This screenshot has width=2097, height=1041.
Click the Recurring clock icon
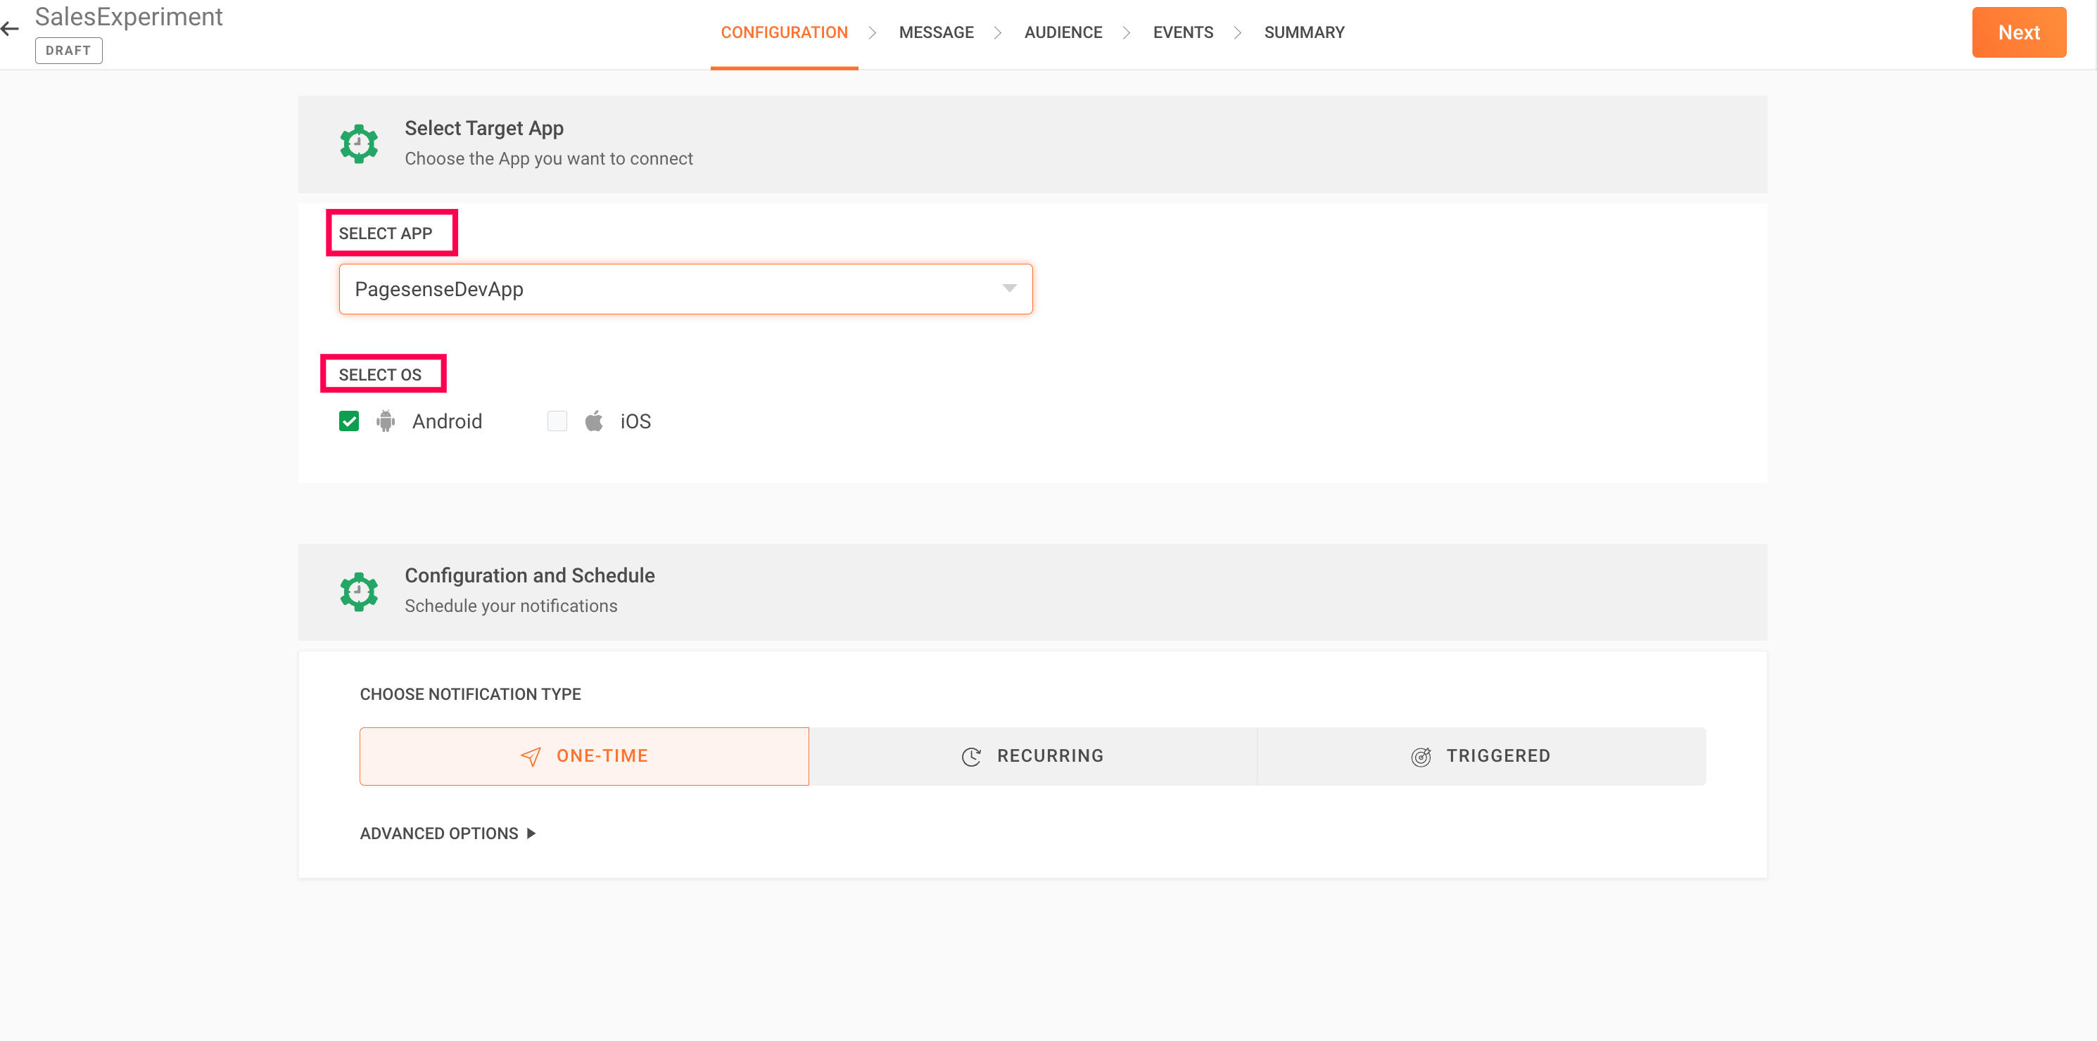point(971,756)
